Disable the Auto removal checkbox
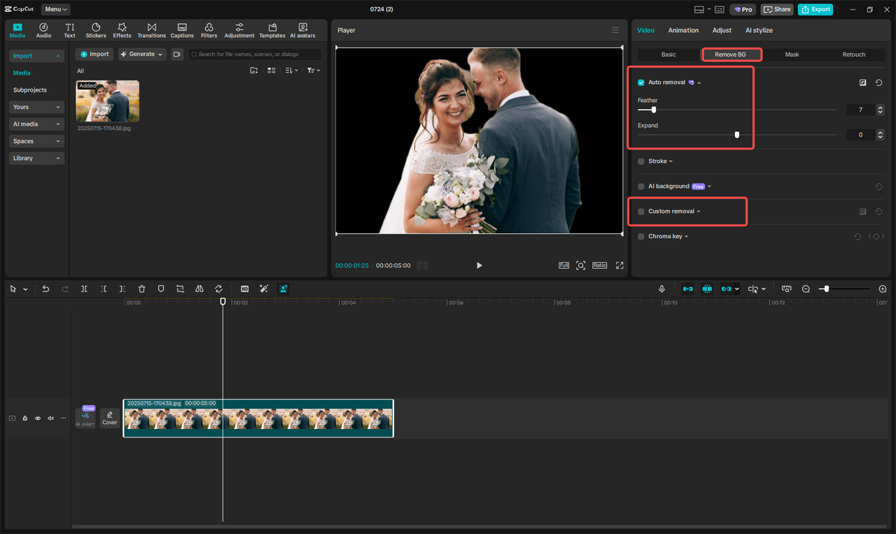896x534 pixels. (x=640, y=82)
